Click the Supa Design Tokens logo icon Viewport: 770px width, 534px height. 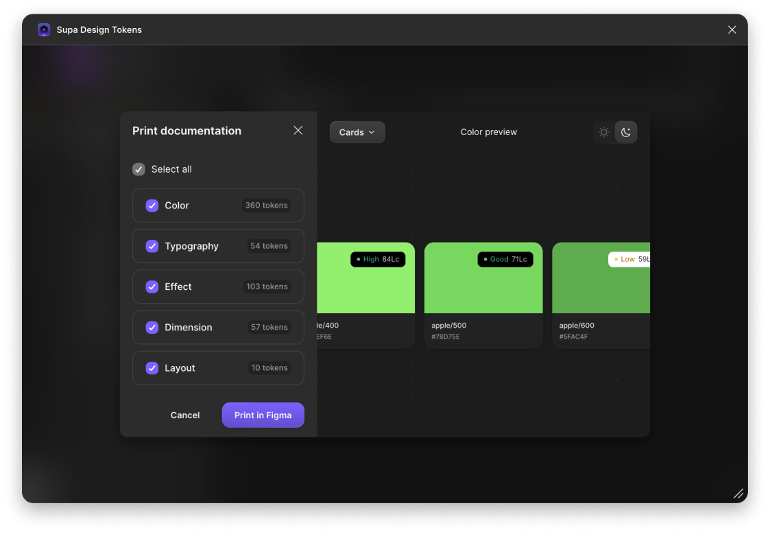44,29
